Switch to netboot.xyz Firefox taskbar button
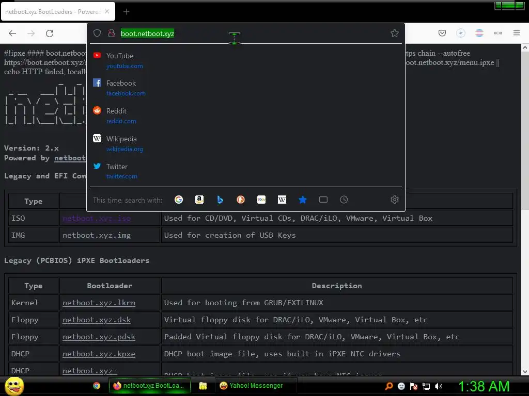Image resolution: width=529 pixels, height=396 pixels. tap(149, 386)
